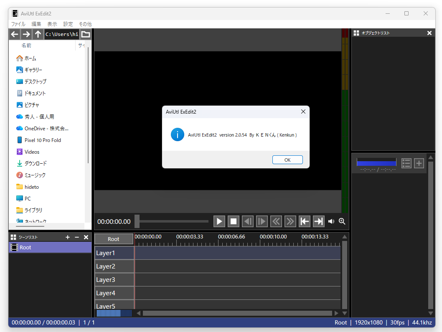Image resolution: width=442 pixels, height=332 pixels.
Task: Click the list view icon in the right panel
Action: click(x=406, y=163)
